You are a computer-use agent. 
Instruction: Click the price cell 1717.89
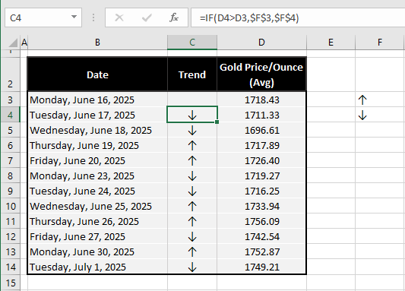261,145
